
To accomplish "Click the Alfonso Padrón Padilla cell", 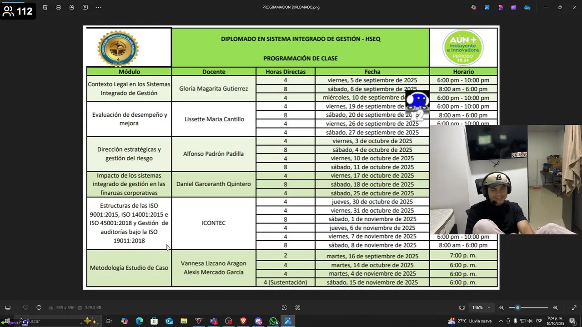I will (214, 154).
